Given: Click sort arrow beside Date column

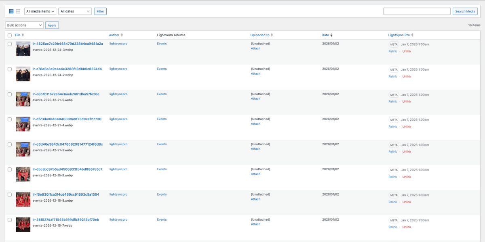Looking at the screenshot, I should pos(331,35).
